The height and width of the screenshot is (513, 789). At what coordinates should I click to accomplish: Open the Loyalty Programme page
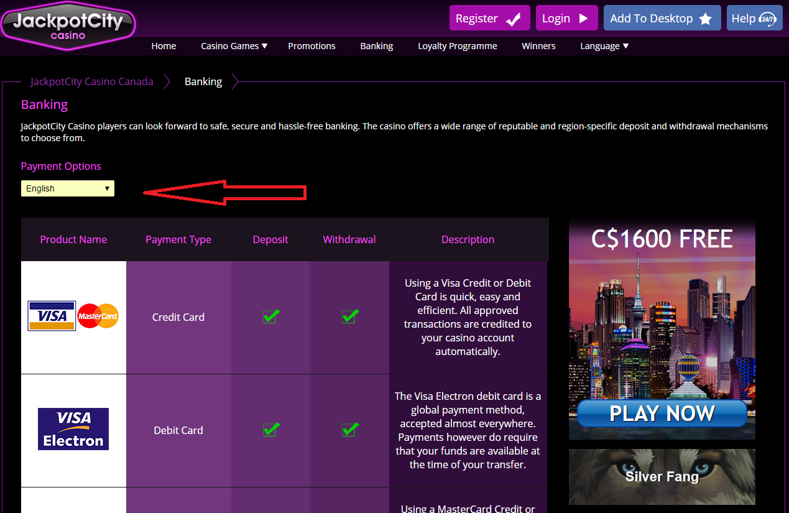pyautogui.click(x=458, y=46)
